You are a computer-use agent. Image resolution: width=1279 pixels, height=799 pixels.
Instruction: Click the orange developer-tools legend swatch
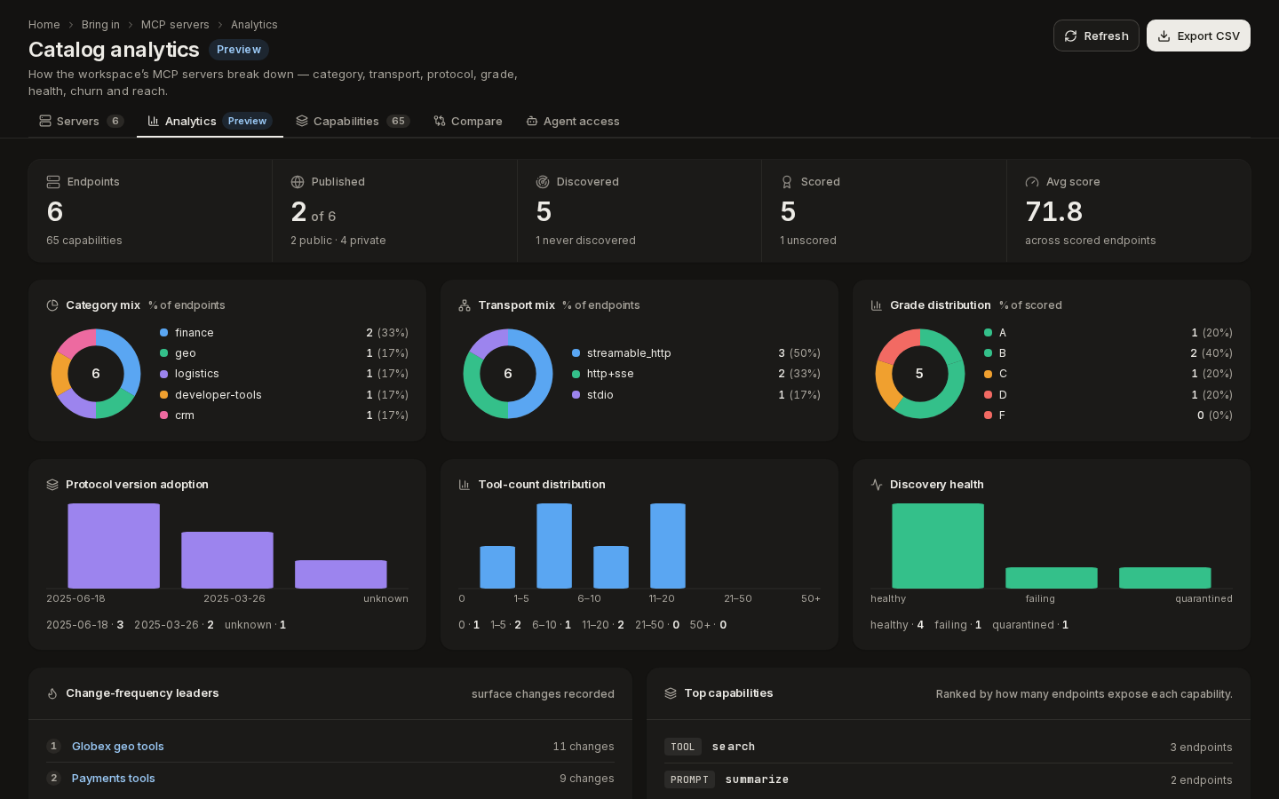coord(164,395)
